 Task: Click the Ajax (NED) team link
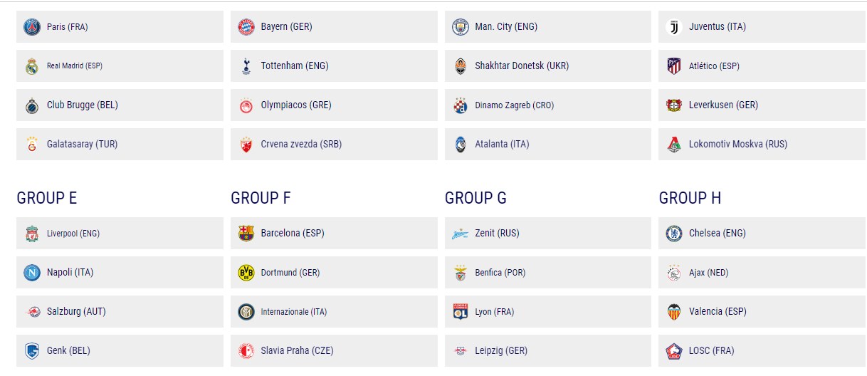(x=762, y=273)
